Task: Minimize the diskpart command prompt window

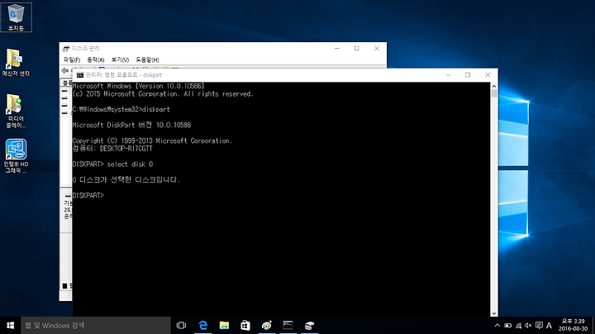Action: click(448, 75)
